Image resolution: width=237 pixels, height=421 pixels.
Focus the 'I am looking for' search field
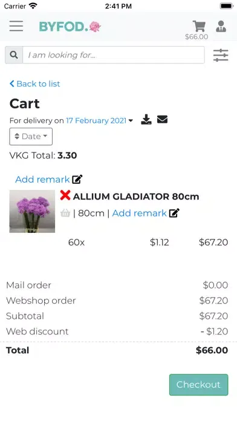(x=114, y=55)
